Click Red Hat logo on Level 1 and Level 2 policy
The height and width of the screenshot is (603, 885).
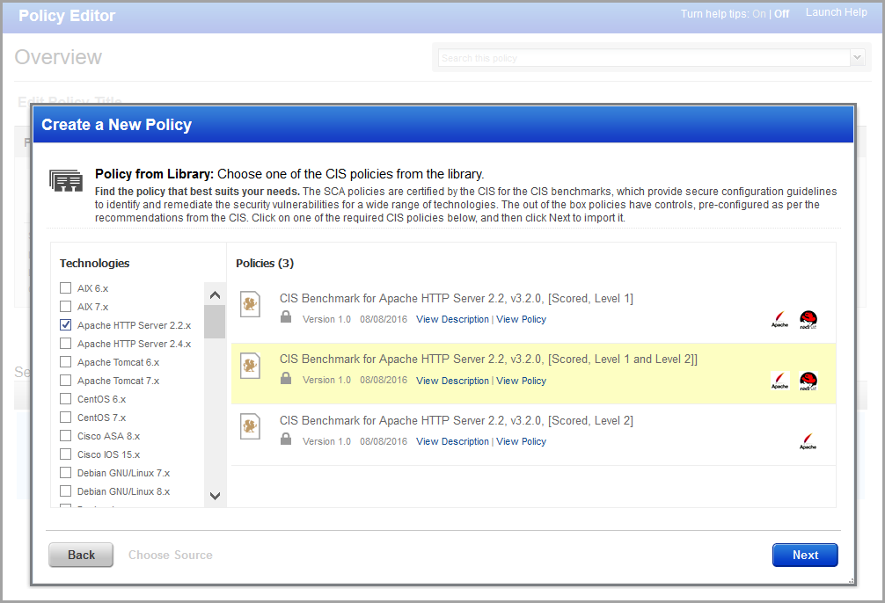coord(808,381)
